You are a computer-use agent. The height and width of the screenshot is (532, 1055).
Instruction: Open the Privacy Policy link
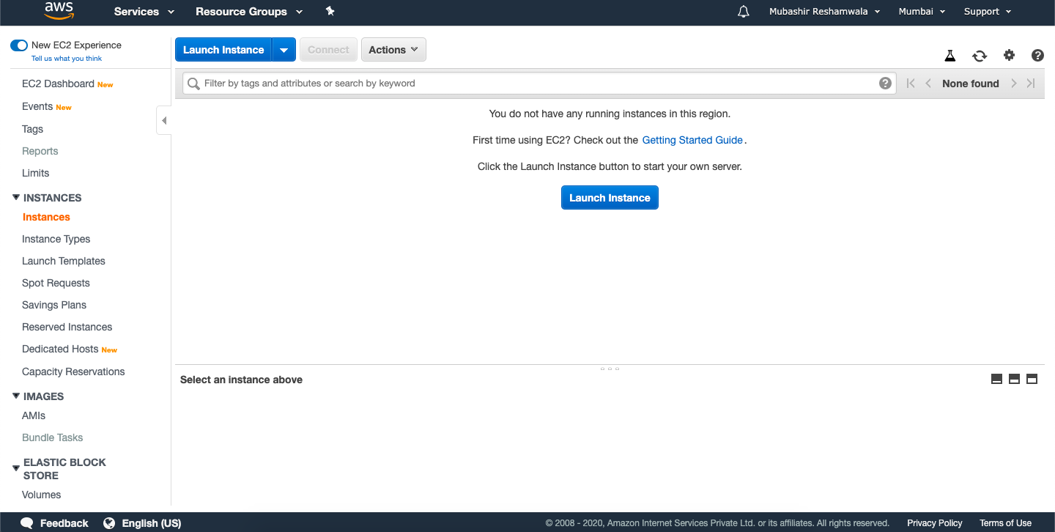point(935,523)
